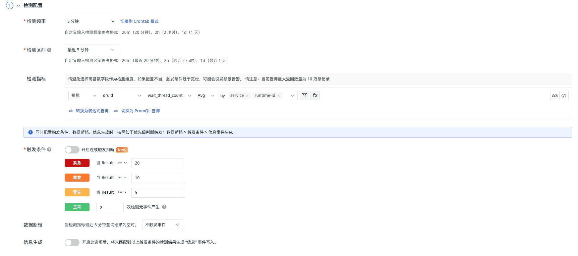Open the wait_thread_count metric dropdown
The width and height of the screenshot is (578, 256).
169,95
